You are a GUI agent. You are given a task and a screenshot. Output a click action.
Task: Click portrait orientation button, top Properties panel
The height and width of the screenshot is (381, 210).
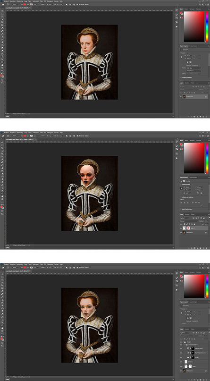click(x=188, y=62)
